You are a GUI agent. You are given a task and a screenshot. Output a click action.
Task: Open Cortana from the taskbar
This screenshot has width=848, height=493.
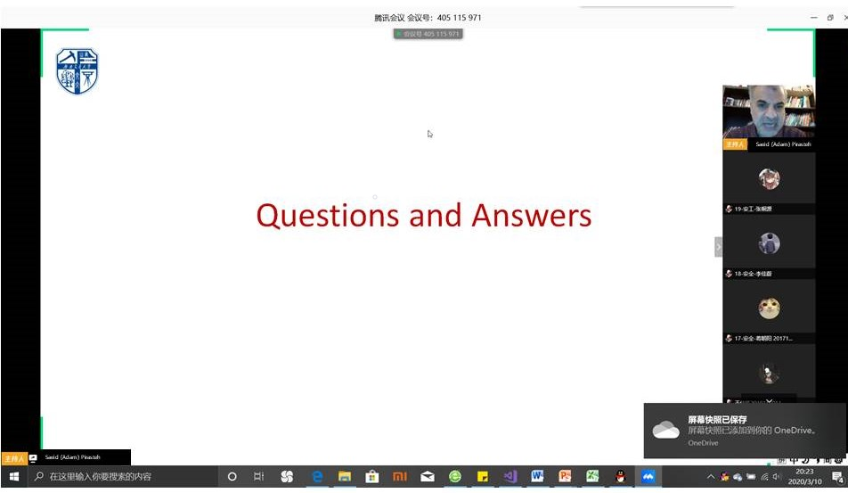(x=232, y=477)
